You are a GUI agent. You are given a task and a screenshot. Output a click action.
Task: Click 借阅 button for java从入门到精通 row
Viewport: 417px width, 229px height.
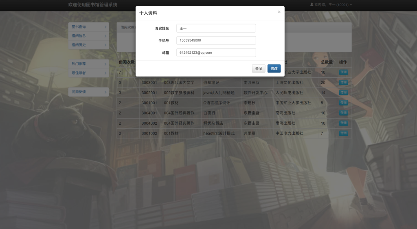tap(343, 92)
